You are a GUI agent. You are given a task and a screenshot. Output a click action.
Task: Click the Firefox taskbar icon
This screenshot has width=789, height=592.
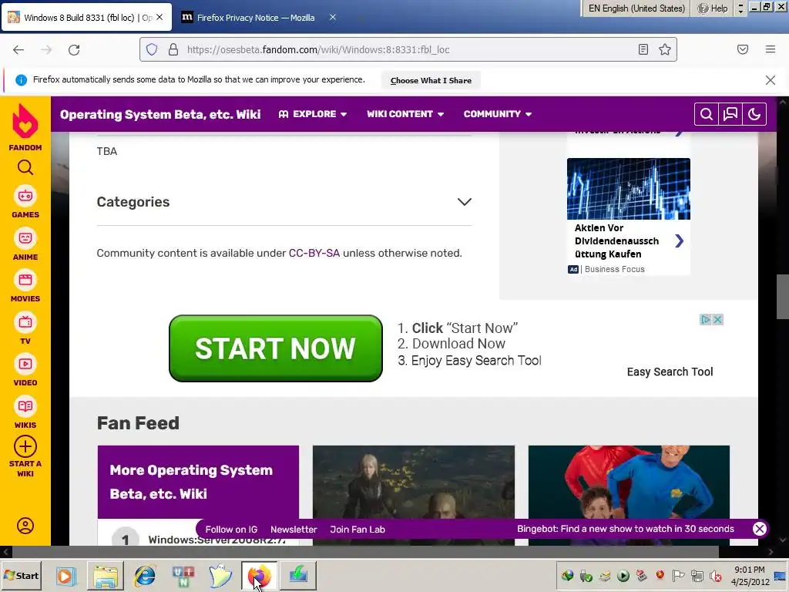tap(259, 575)
